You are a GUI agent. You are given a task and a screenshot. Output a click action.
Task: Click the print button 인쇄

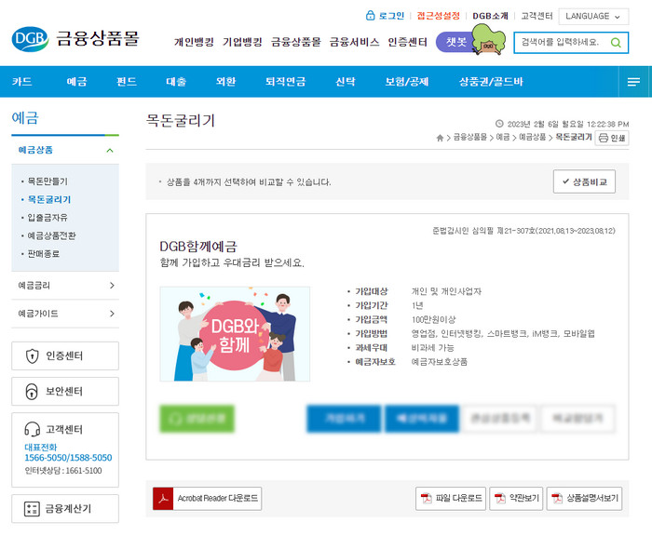(612, 138)
